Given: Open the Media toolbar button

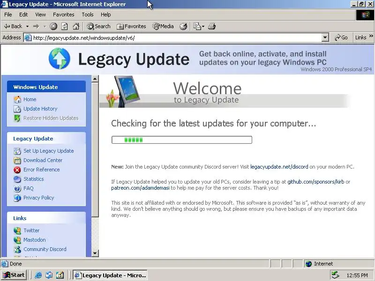Looking at the screenshot, I should 163,26.
